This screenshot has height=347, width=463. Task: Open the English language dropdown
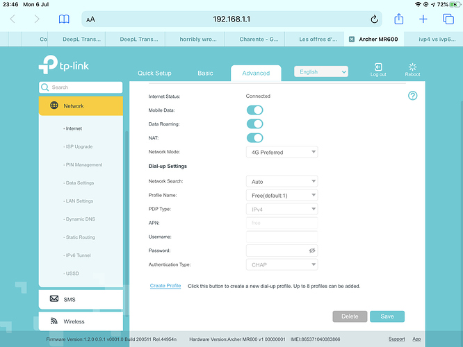coord(321,71)
